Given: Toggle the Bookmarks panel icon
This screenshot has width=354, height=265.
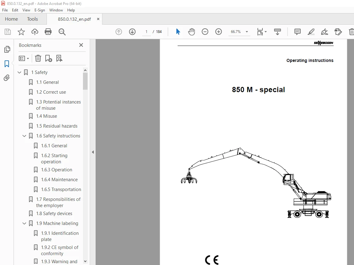Looking at the screenshot, I should click(7, 64).
